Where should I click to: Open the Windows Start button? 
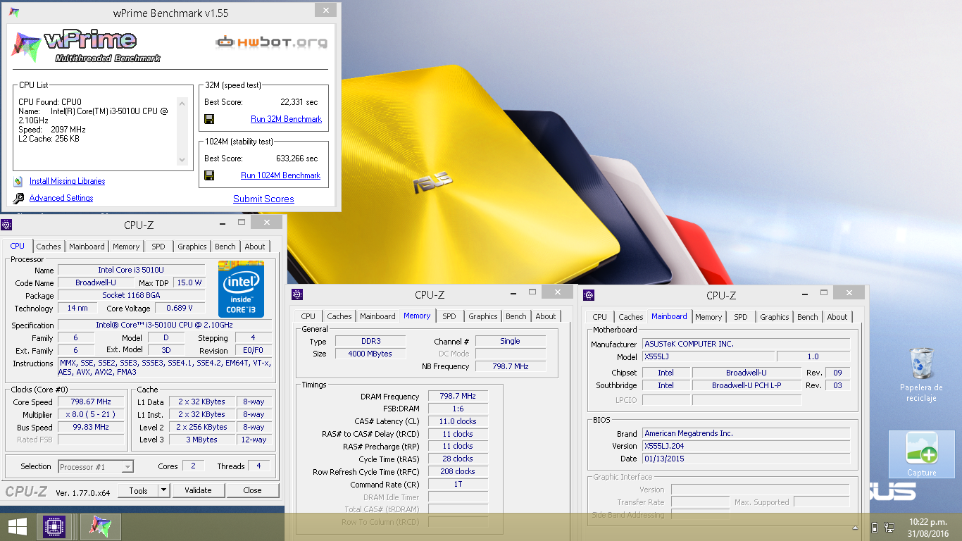(18, 526)
